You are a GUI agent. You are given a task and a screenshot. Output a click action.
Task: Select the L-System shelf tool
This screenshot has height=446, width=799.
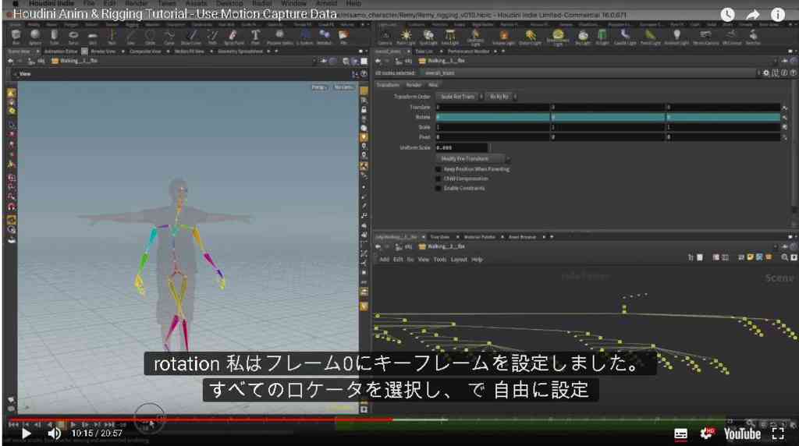click(x=305, y=37)
